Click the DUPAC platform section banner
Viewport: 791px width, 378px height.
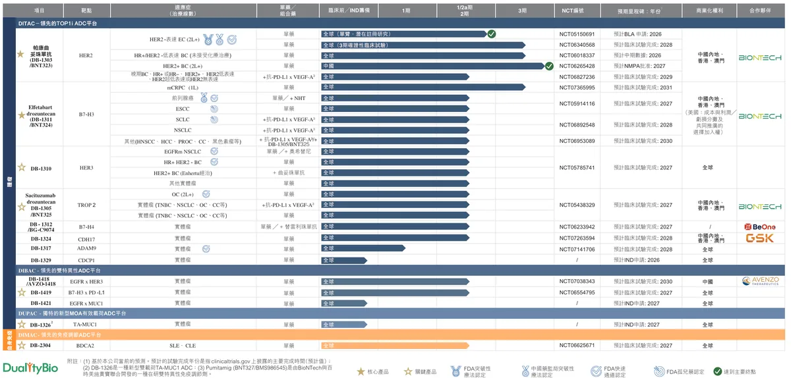(401, 313)
